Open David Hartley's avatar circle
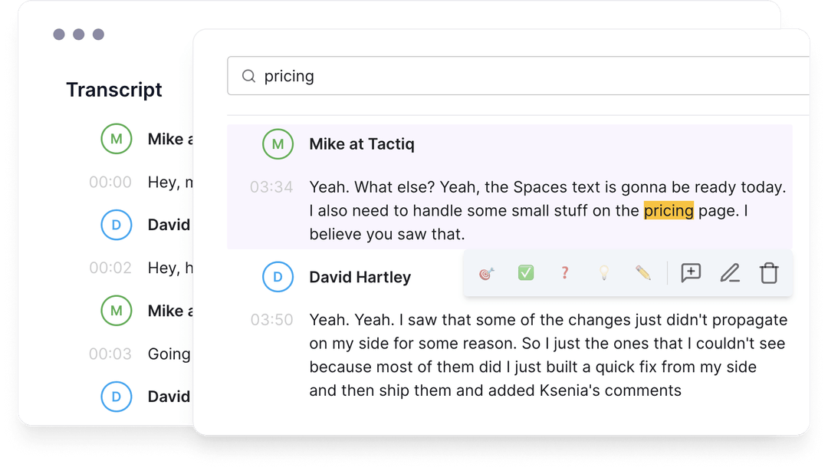 tap(278, 277)
